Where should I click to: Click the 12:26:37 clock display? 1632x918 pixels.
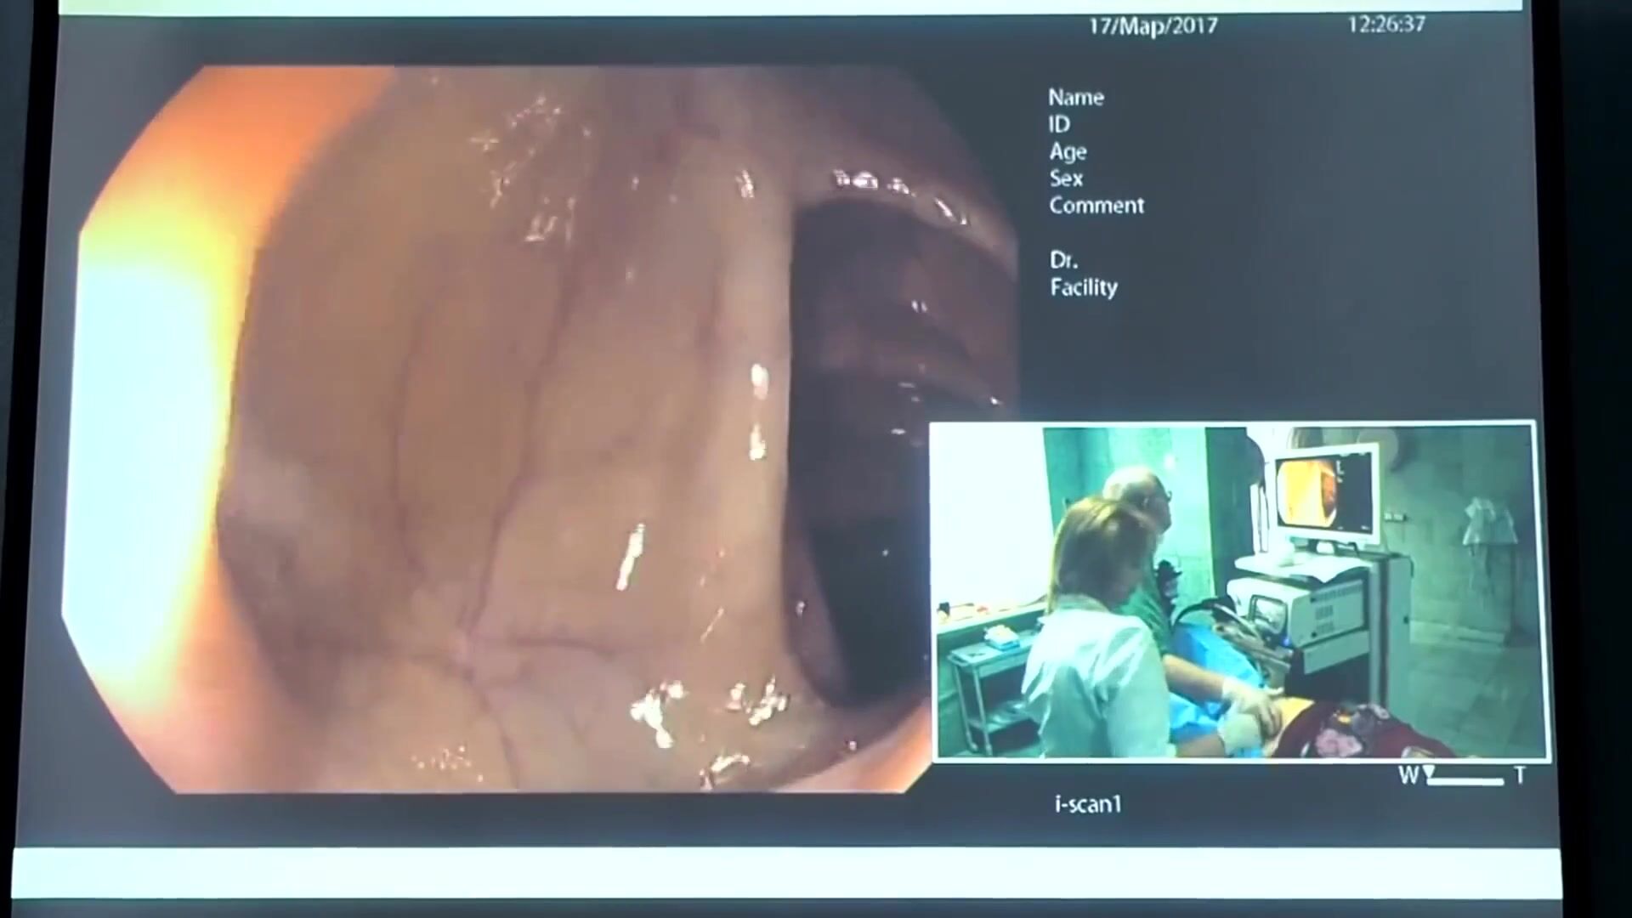(1385, 24)
